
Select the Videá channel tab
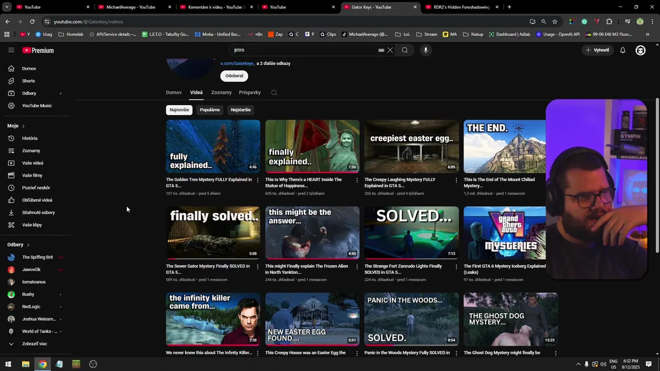(x=196, y=93)
